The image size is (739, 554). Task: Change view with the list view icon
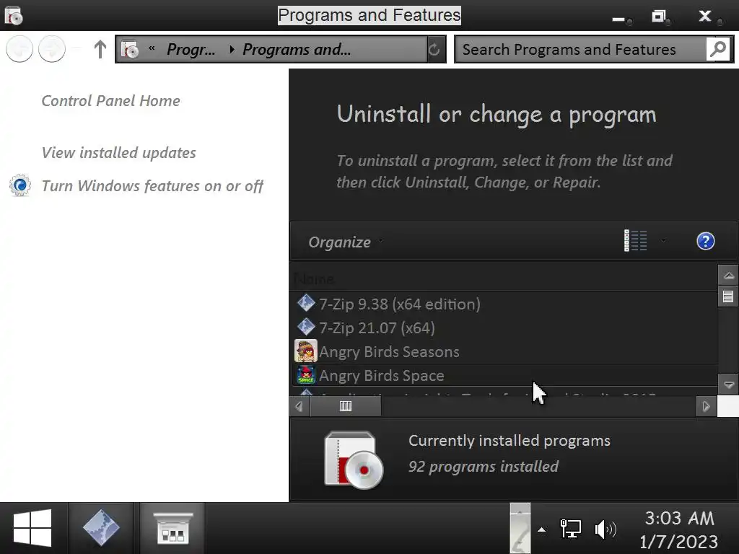pos(635,241)
